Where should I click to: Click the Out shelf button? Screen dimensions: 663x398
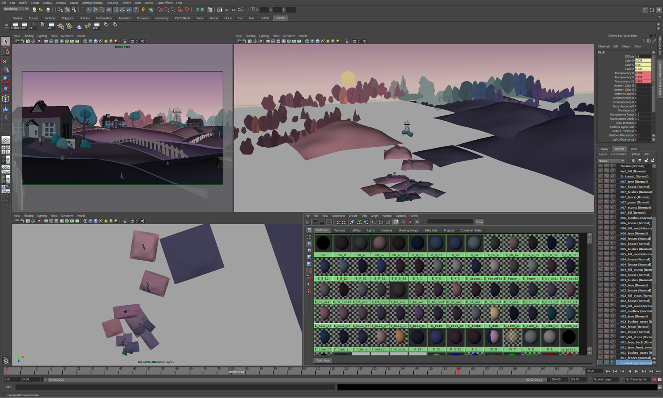coord(23,25)
